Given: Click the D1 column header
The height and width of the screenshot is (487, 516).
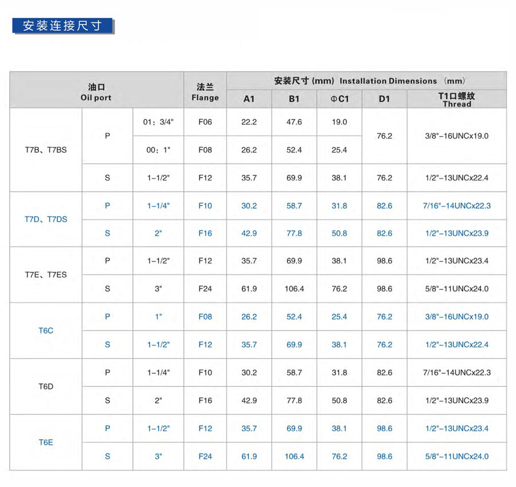Looking at the screenshot, I should click(384, 99).
